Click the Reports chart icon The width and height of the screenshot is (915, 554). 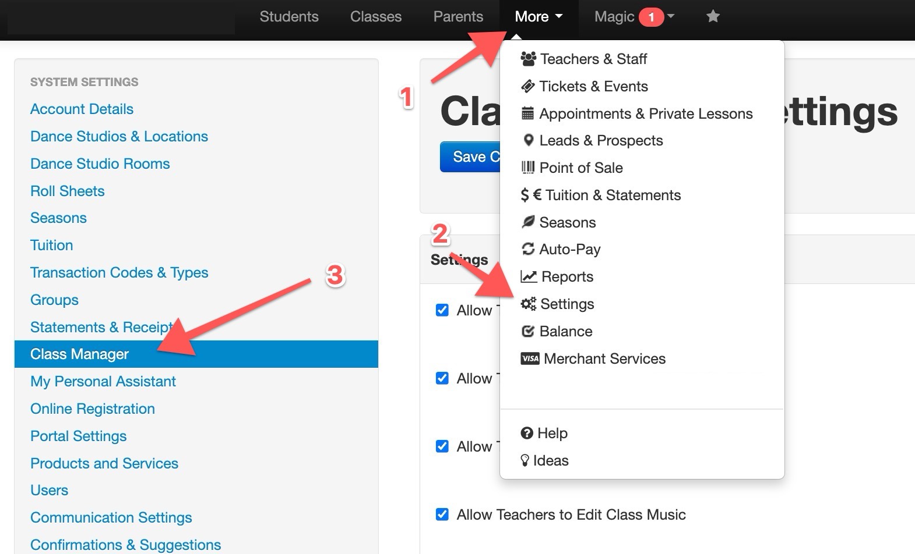(x=528, y=276)
